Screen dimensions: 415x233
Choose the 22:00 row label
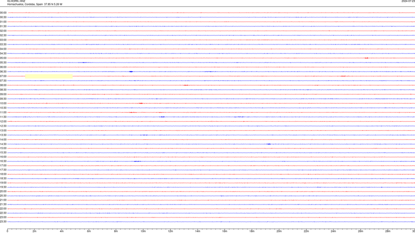[x=3, y=209]
